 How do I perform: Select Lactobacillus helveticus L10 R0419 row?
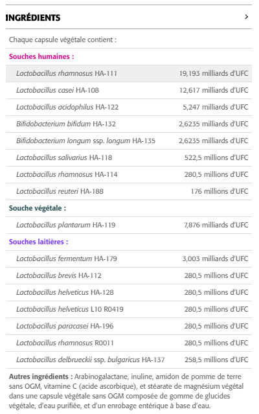(x=129, y=310)
